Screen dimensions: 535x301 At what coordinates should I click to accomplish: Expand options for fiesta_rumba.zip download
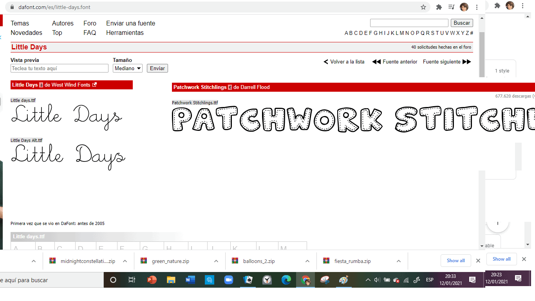coord(398,261)
